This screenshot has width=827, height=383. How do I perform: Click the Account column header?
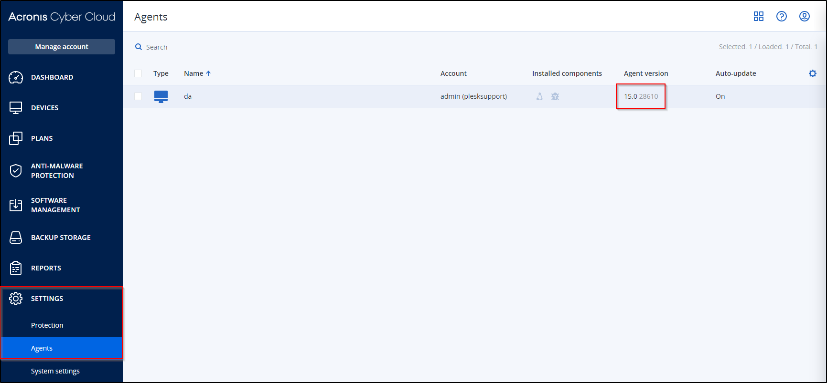click(453, 73)
